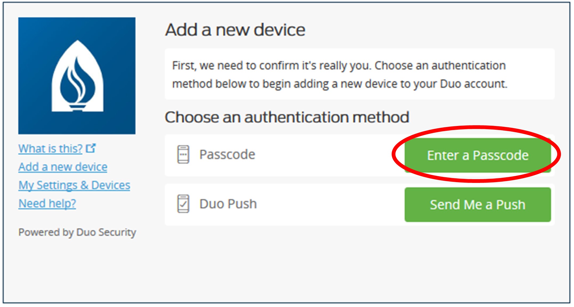Open the What is this? link
This screenshot has height=307, width=574.
[x=50, y=149]
